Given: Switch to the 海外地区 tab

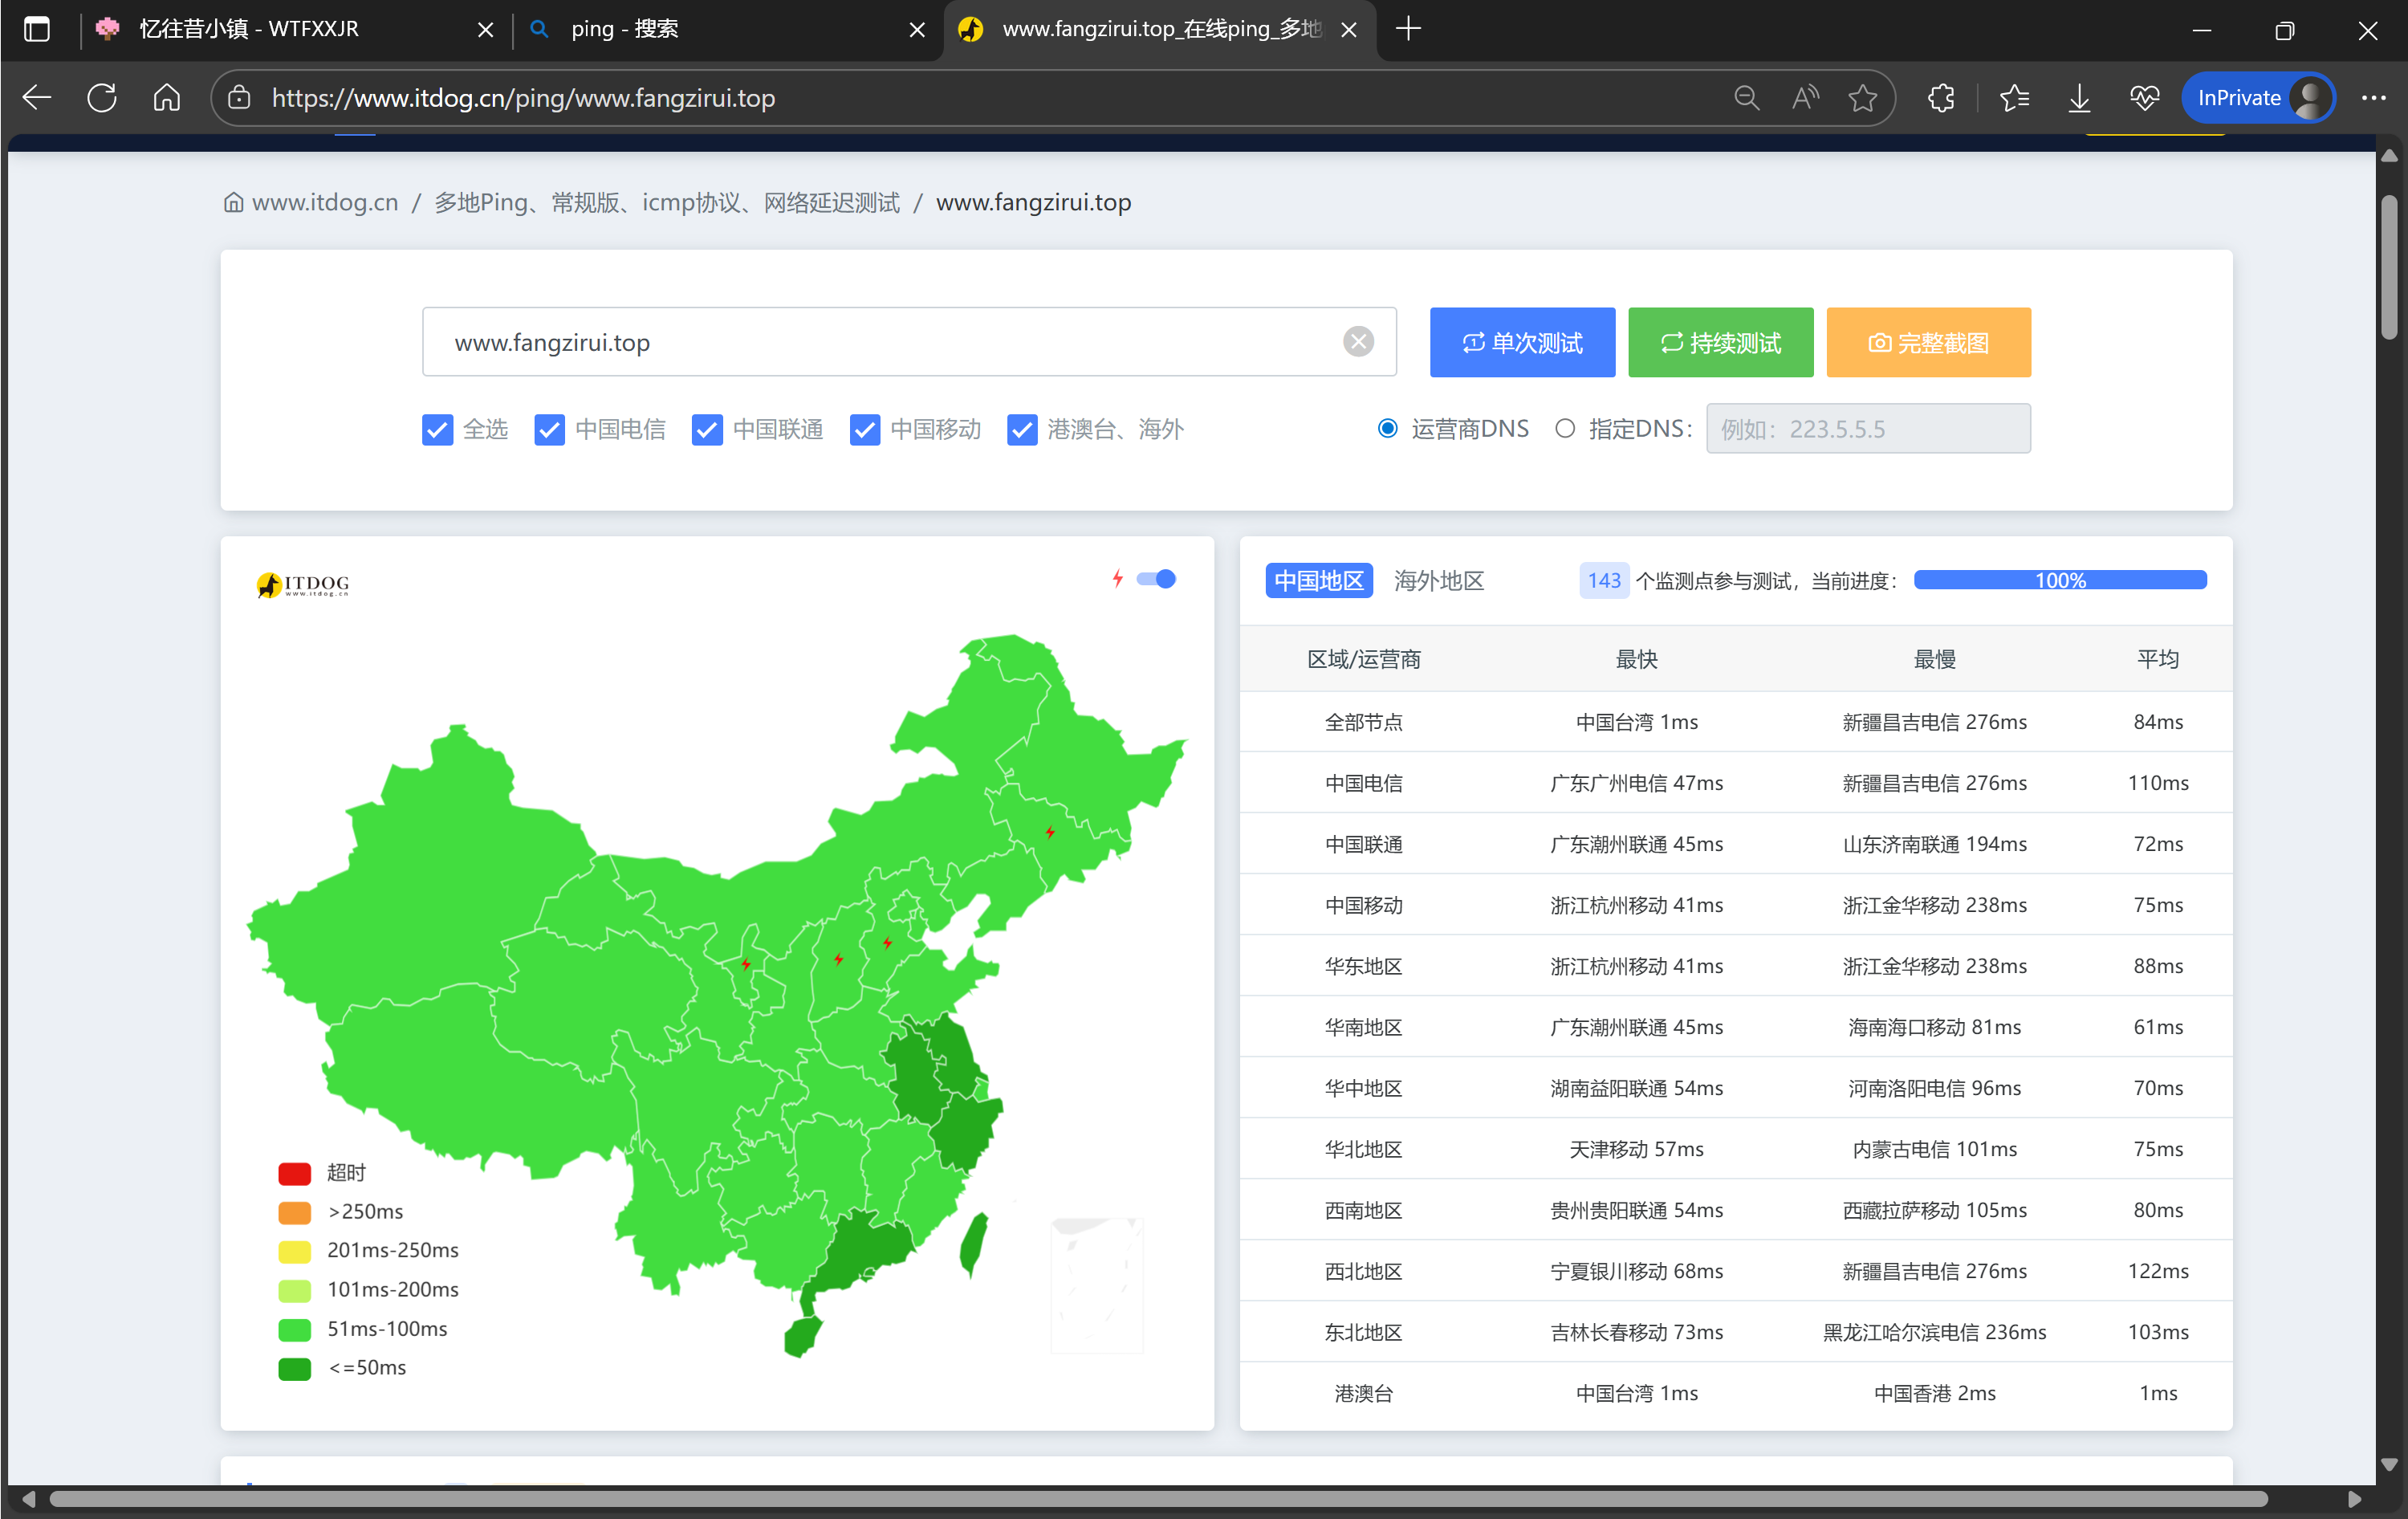Looking at the screenshot, I should (x=1438, y=581).
